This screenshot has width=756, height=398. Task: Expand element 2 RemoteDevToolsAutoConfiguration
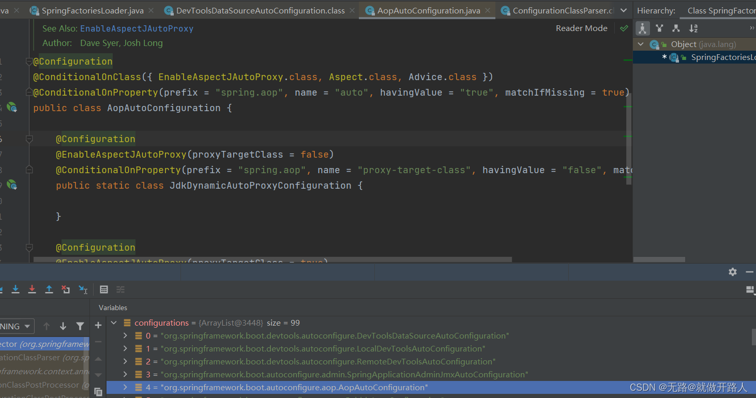pos(125,362)
